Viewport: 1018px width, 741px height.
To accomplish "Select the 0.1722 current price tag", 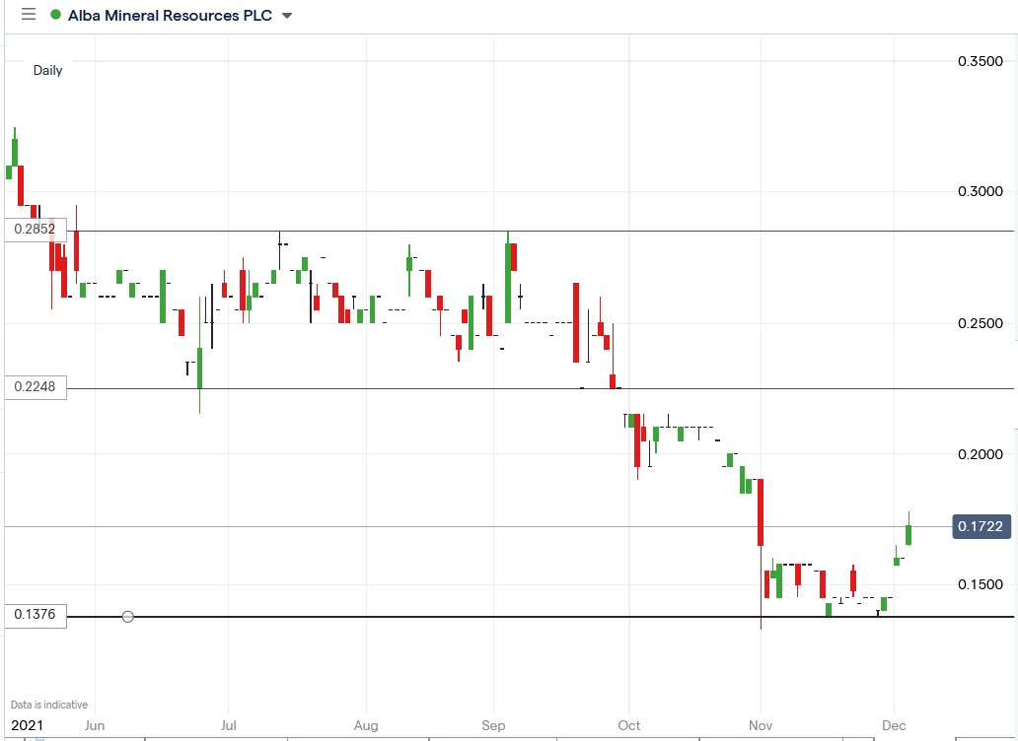I will [x=982, y=526].
